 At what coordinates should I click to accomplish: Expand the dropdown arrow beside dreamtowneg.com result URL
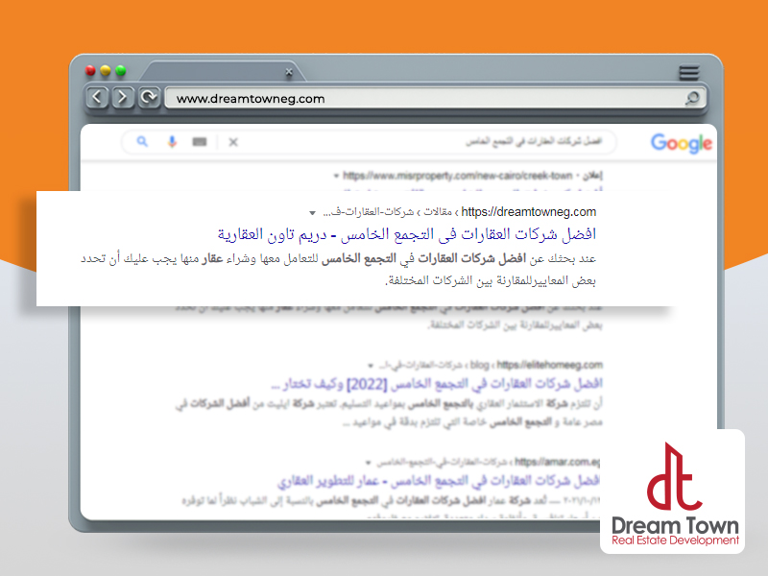313,212
